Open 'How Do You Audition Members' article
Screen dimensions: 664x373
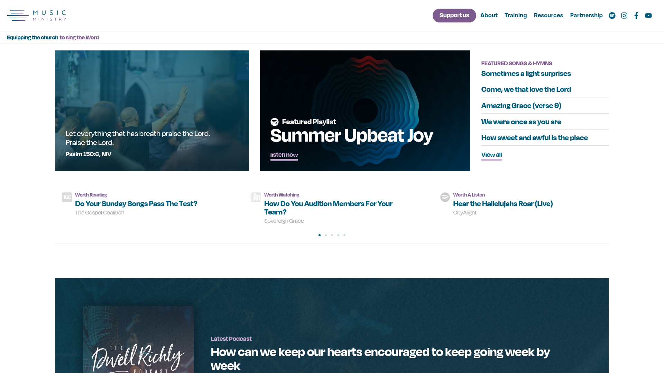[x=328, y=208]
